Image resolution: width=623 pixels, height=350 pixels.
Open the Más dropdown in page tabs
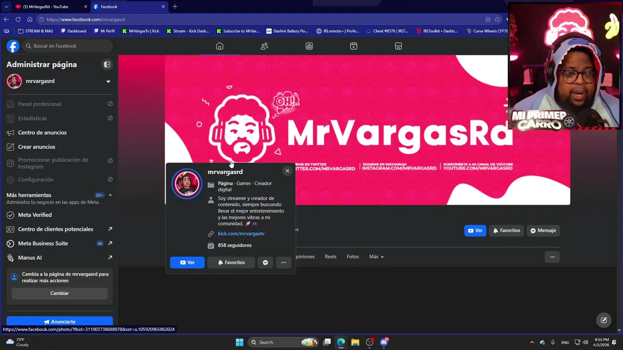pos(376,257)
